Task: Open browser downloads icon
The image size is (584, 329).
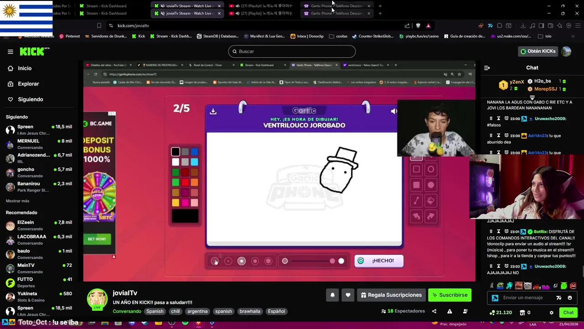Action: [523, 26]
